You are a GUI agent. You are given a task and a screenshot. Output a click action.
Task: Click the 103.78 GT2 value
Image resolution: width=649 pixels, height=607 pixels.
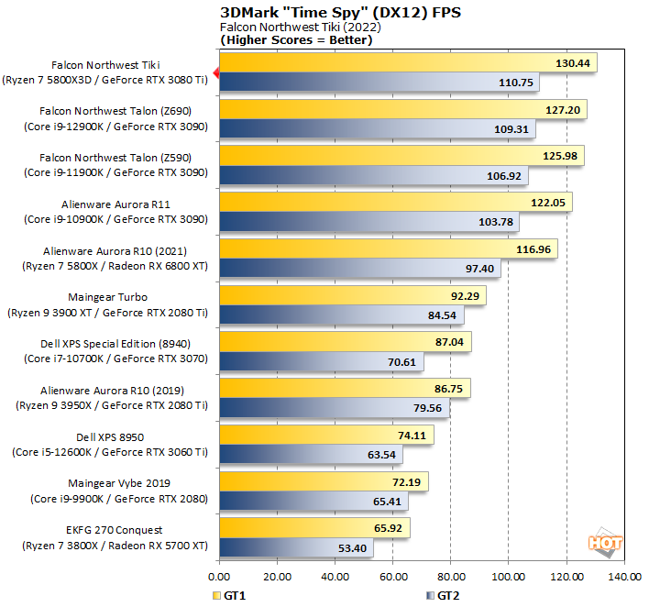[496, 222]
